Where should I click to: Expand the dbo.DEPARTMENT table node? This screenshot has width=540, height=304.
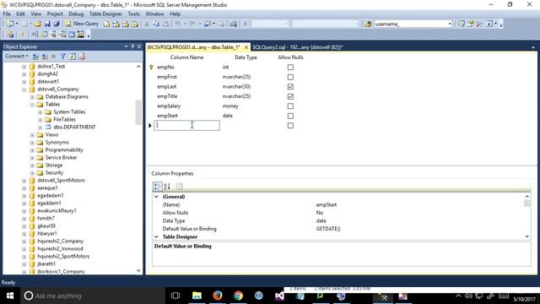pyautogui.click(x=40, y=128)
